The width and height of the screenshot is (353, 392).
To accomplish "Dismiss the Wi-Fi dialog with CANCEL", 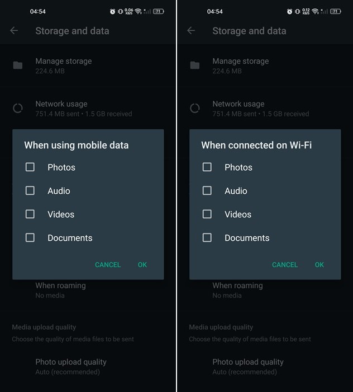I will (285, 265).
